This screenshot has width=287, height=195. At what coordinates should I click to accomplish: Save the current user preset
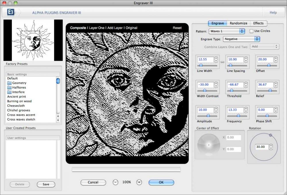[46, 184]
